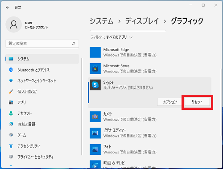Click the Skype 高パフォーマンス entry text
223x169 pixels.
[x=128, y=85]
